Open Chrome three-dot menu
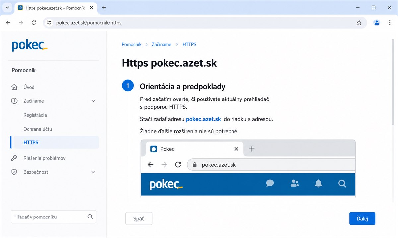Screen dimensions: 398x238 point(390,23)
